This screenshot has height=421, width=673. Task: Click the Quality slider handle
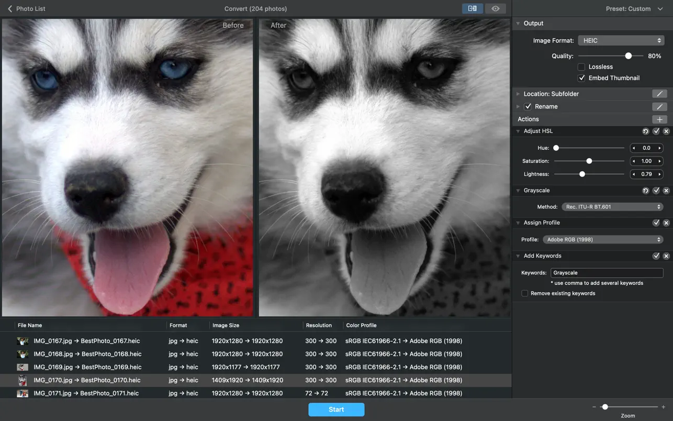coord(628,56)
